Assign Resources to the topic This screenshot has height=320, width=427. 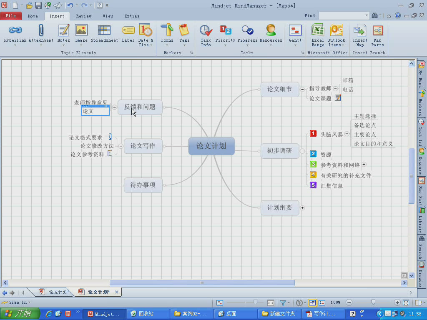(x=271, y=35)
